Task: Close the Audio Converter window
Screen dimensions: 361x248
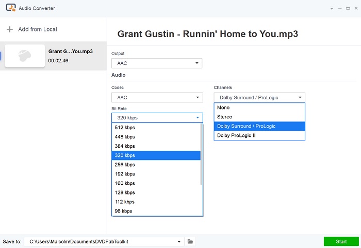Action: click(356, 8)
